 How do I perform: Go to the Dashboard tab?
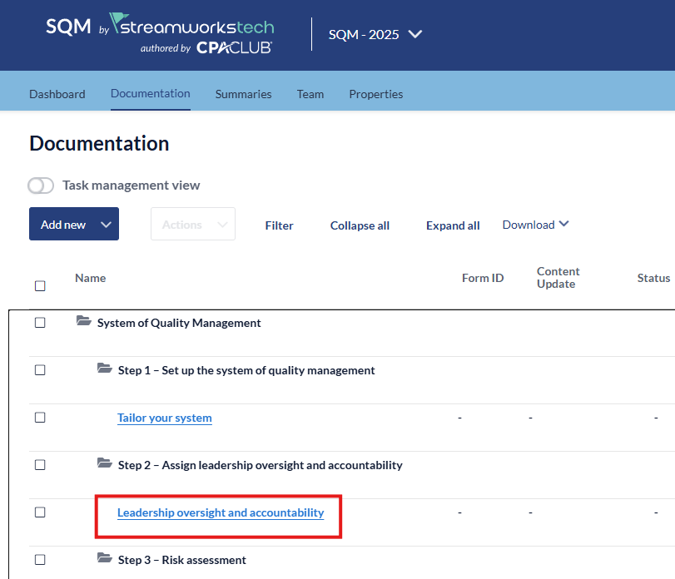[57, 94]
